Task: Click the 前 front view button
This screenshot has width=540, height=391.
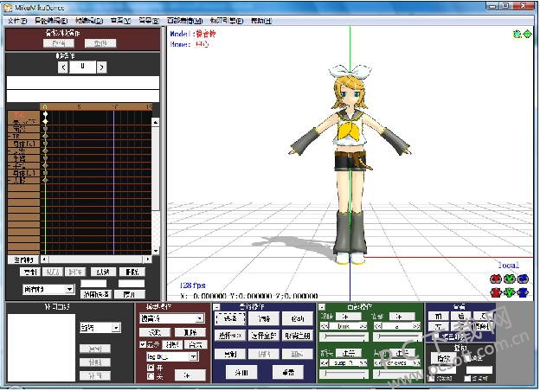Action: (x=439, y=316)
